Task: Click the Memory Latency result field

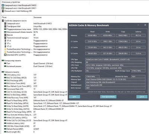Action: (138, 35)
